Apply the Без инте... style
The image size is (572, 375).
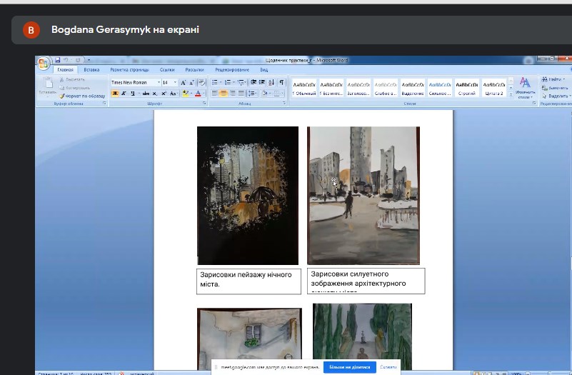tap(331, 88)
